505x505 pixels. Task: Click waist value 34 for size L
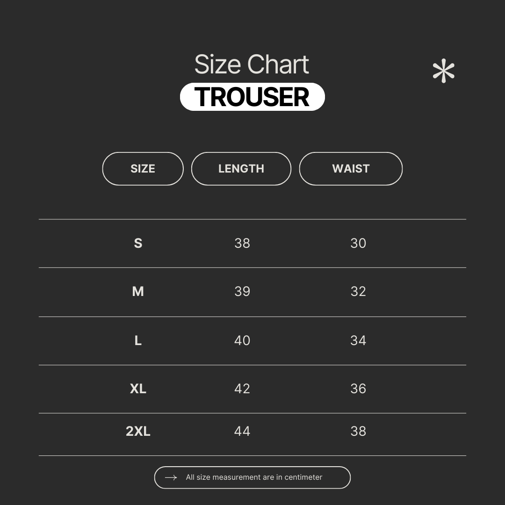coord(358,340)
